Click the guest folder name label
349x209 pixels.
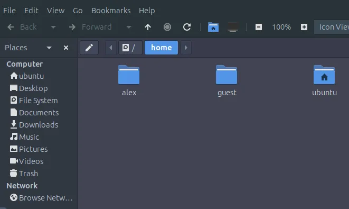[227, 93]
